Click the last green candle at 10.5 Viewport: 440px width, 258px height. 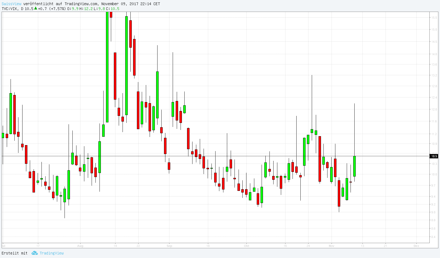coord(354,166)
